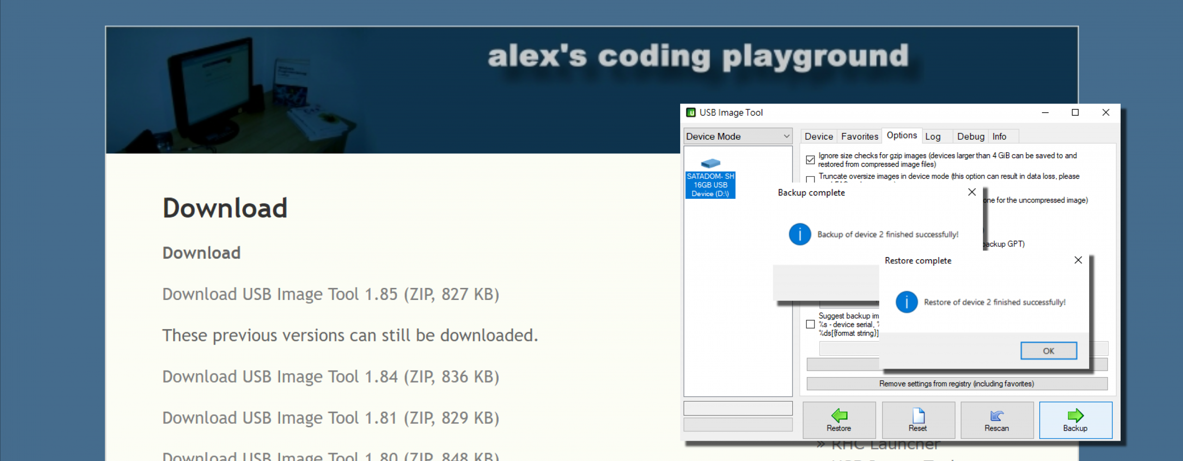Enable Truncate oversize images option
The image size is (1183, 461).
[810, 179]
